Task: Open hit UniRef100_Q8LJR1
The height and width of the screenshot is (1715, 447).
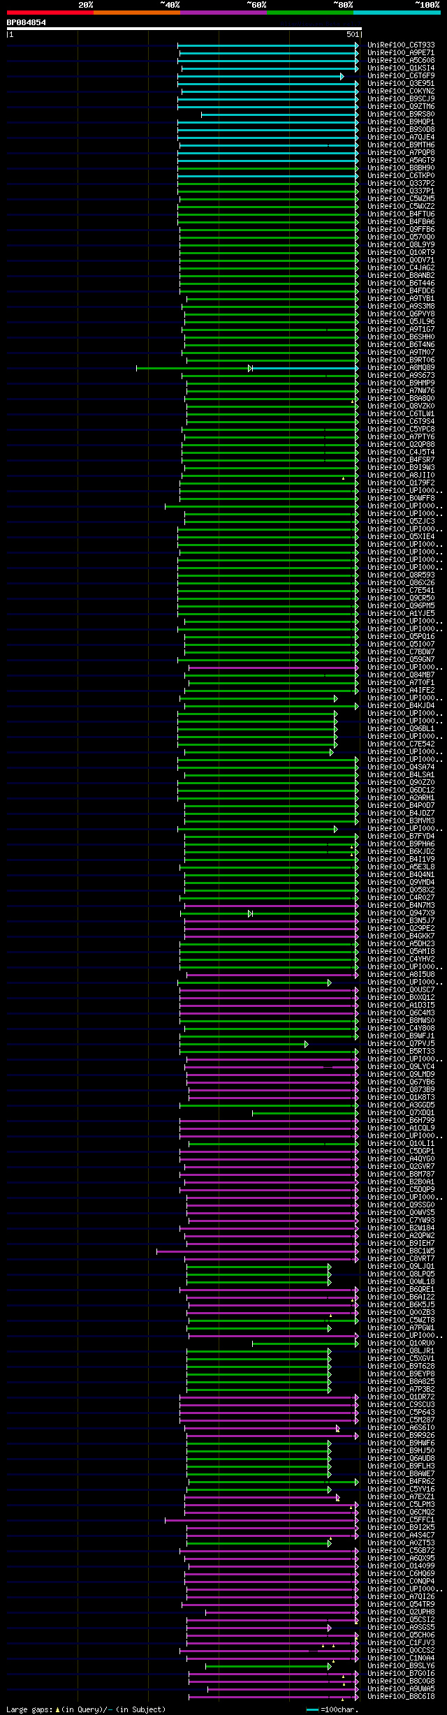Action: [x=401, y=1351]
